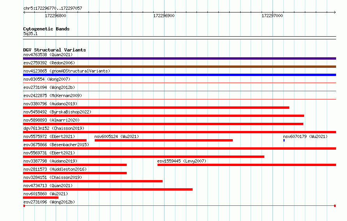Open the esv2731094 (Wong2012b) variant label

49,87
